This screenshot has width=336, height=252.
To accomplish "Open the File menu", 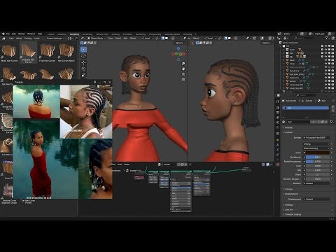I will point(8,34).
